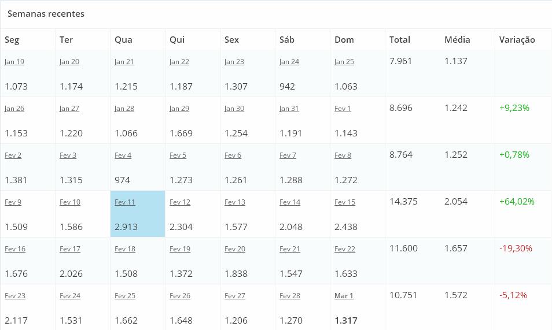Image resolution: width=552 pixels, height=330 pixels.
Task: Open the Fev 7 date link
Action: pos(288,155)
